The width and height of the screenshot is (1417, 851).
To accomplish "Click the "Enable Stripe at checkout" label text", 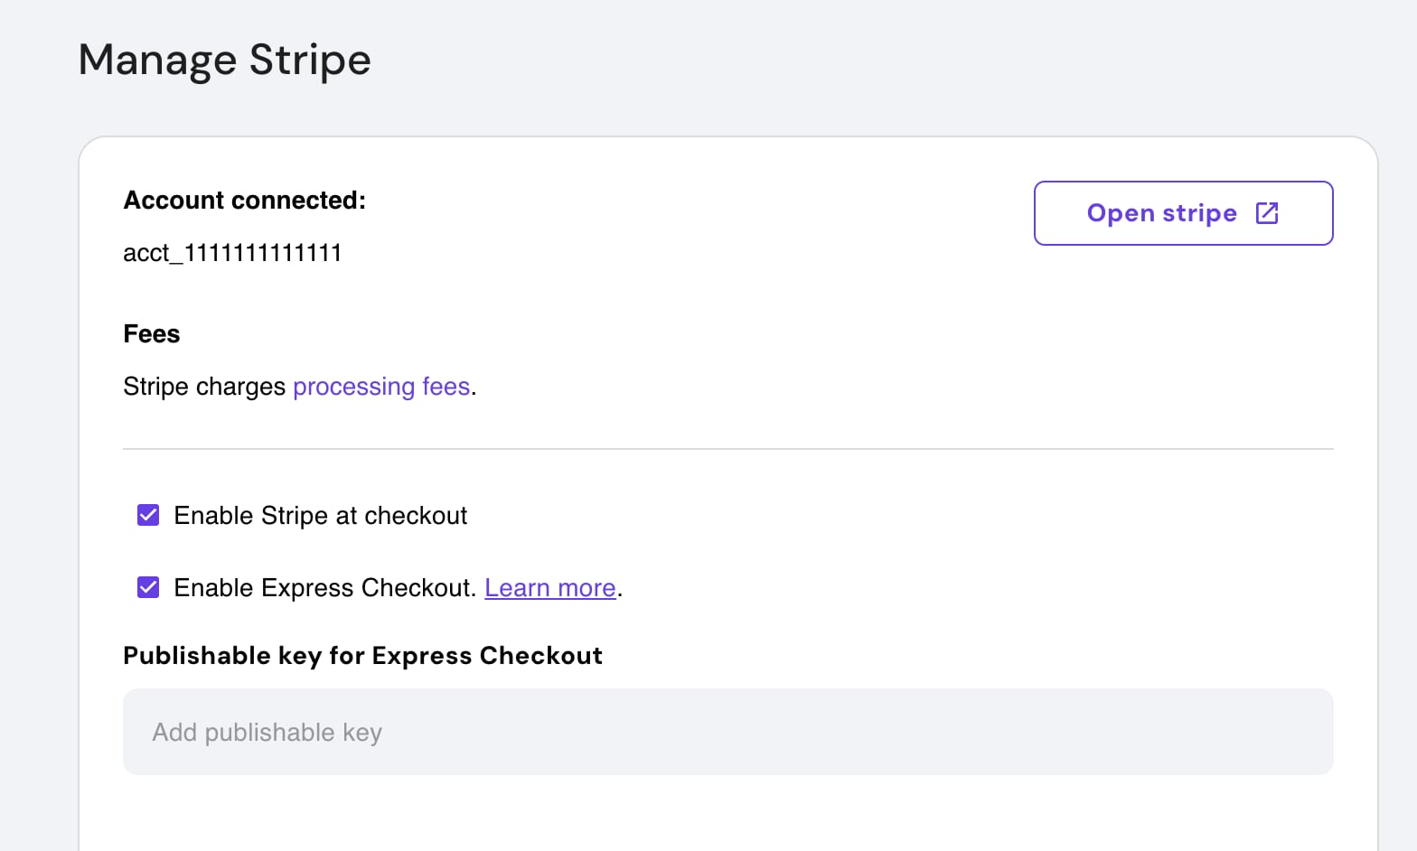I will 320,516.
